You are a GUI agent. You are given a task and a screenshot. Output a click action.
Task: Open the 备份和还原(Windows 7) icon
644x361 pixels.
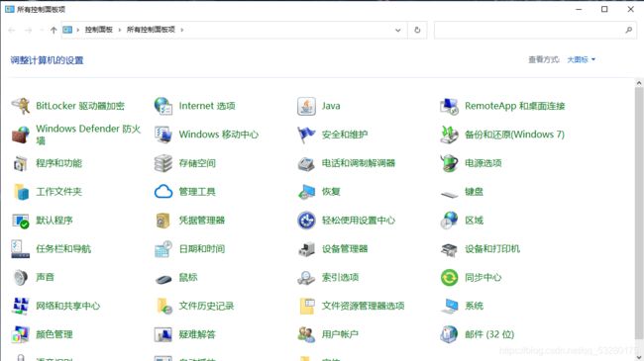click(450, 135)
